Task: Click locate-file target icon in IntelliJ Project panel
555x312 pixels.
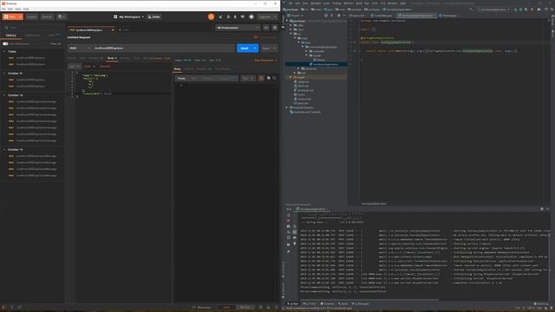Action: click(326, 16)
